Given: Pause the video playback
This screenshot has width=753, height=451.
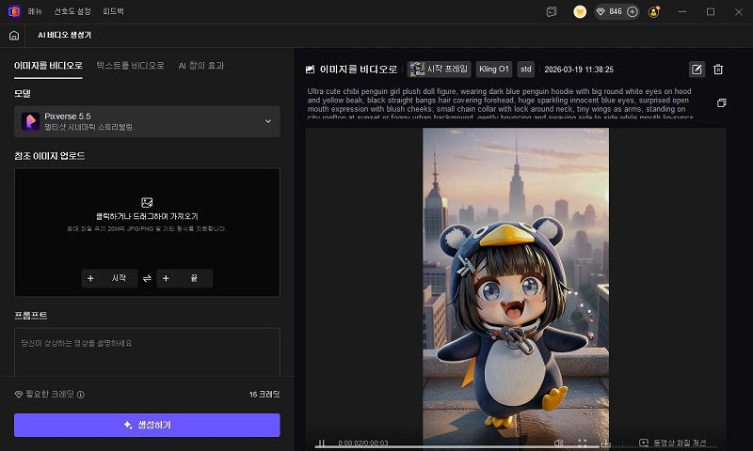Looking at the screenshot, I should pos(322,443).
